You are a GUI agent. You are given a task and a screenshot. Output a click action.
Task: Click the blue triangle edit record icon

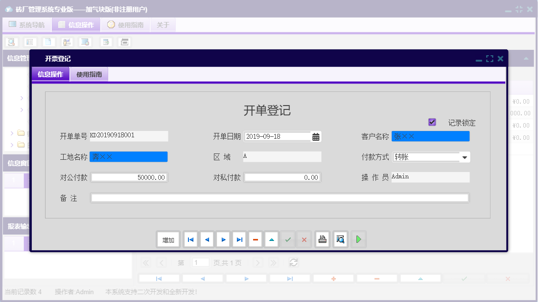click(272, 239)
